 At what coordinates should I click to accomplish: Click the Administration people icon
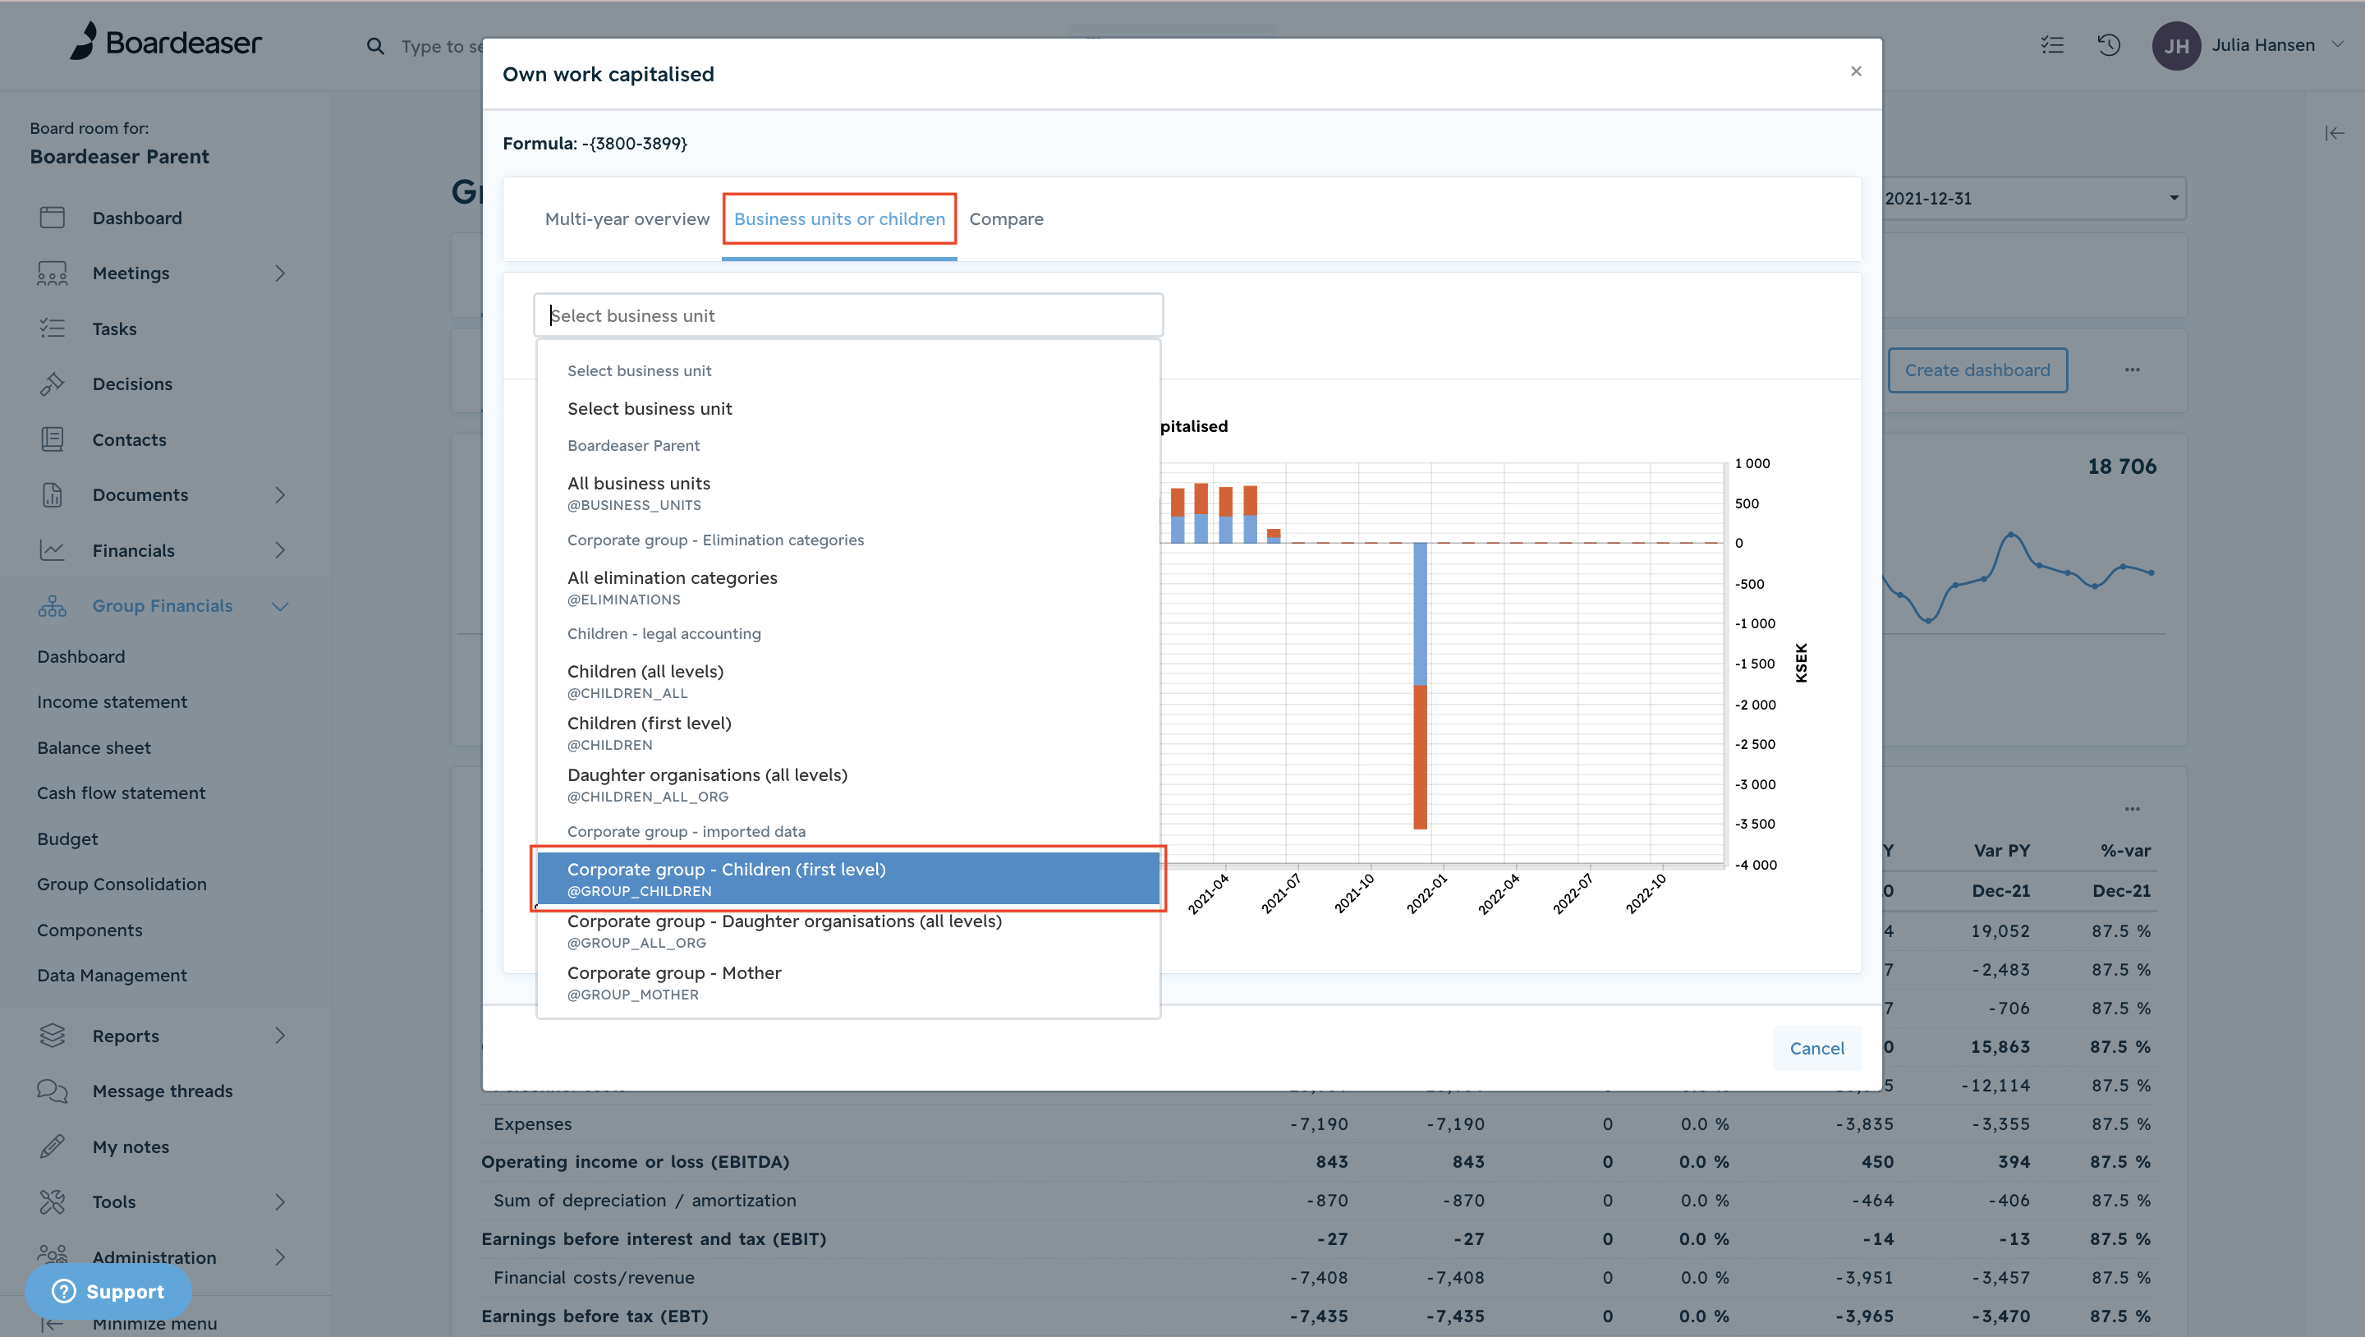pyautogui.click(x=53, y=1255)
